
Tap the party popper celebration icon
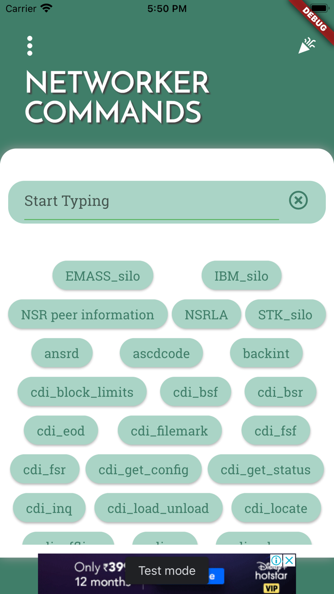(x=308, y=44)
